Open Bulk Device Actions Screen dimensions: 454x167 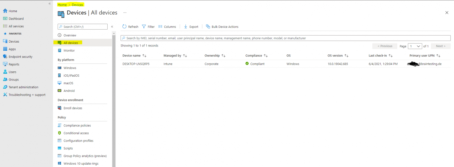point(222,27)
